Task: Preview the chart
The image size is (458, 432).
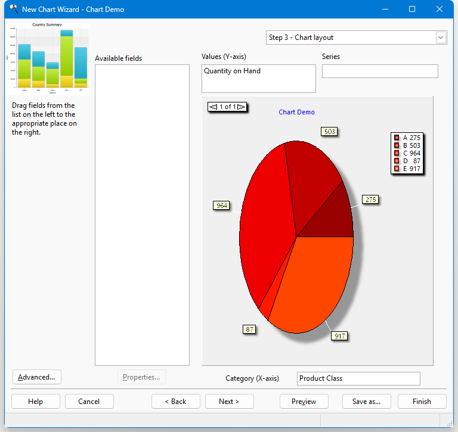Action: 304,402
